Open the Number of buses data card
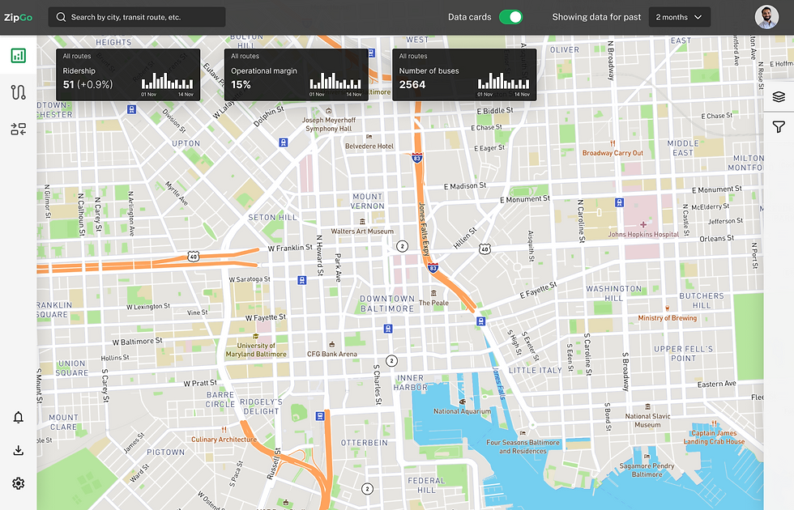The image size is (794, 510). pyautogui.click(x=464, y=74)
